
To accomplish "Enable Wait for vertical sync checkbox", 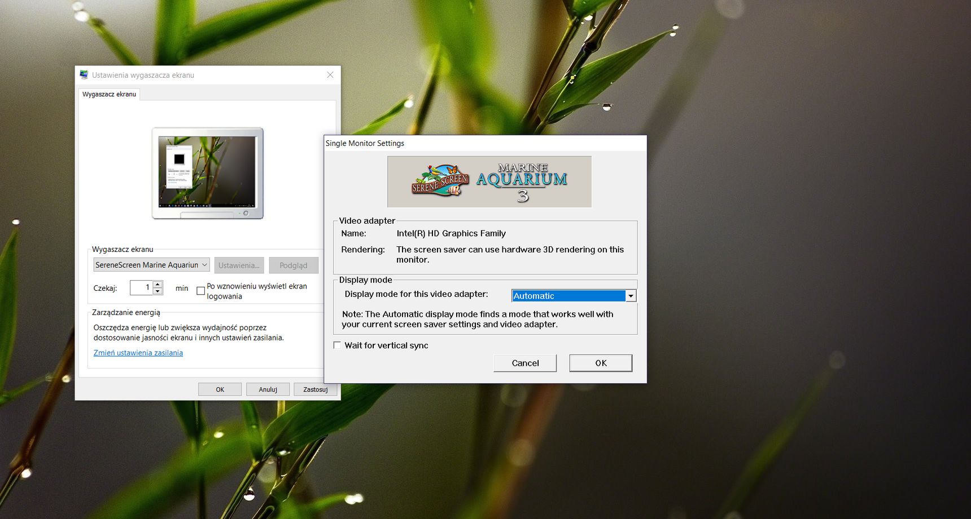I will 337,345.
